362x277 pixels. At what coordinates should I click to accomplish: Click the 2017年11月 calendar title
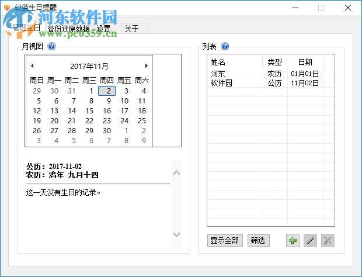pos(89,66)
